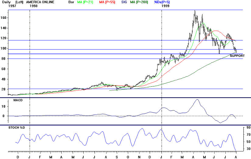
Task: Click the N month label on time axis
Action: click(139, 157)
